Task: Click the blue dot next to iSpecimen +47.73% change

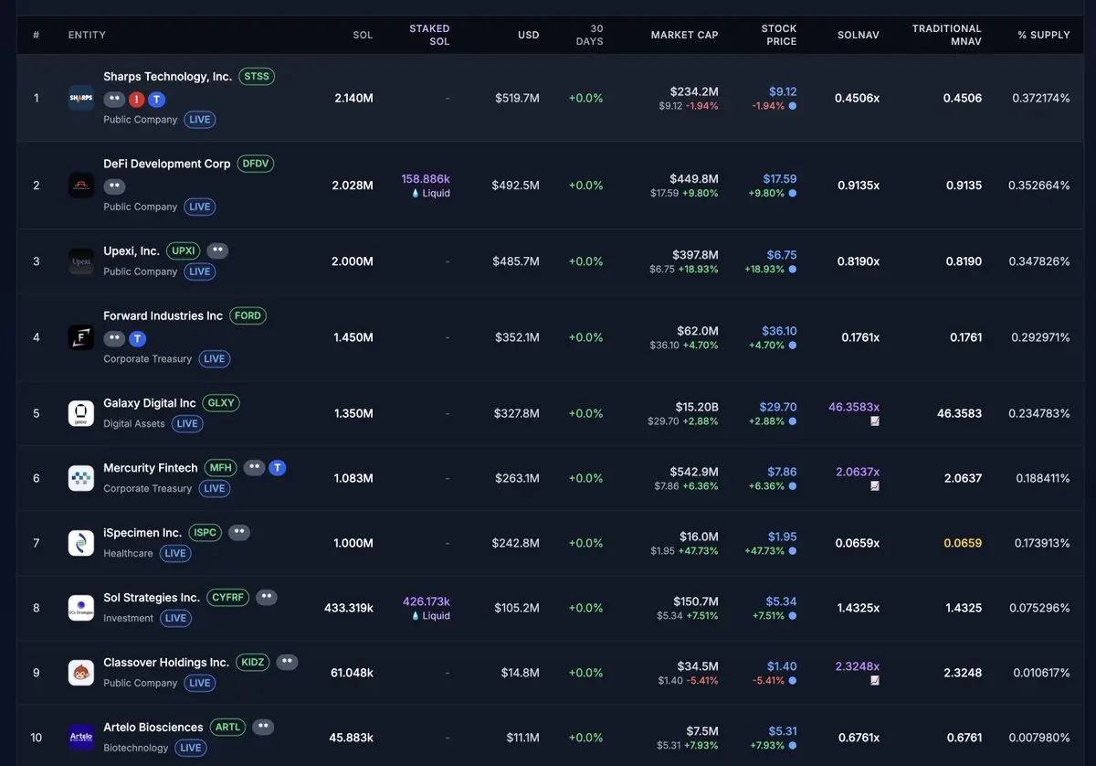Action: click(793, 551)
